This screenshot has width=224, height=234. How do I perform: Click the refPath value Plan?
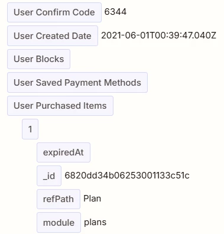(92, 199)
